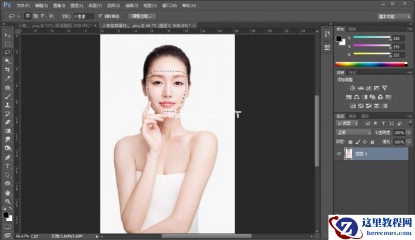Toggle pixel layer filter

(x=367, y=124)
